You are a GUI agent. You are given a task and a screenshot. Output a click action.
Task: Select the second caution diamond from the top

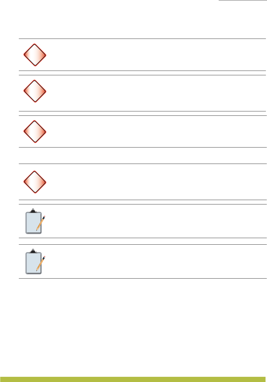tap(35, 91)
